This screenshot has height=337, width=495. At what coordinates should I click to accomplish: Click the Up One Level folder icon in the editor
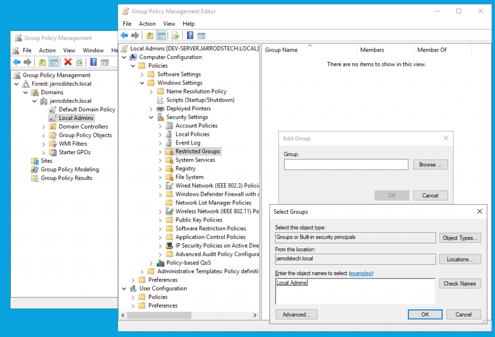(x=149, y=35)
